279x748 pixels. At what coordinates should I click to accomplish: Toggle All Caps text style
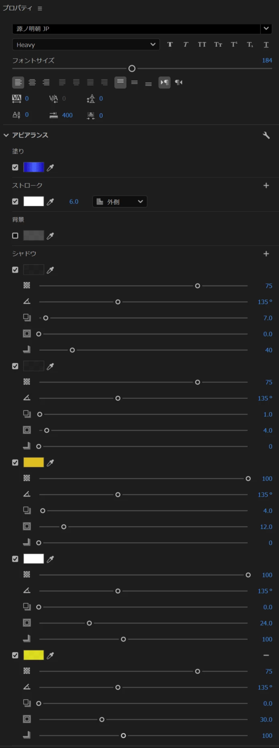[202, 45]
